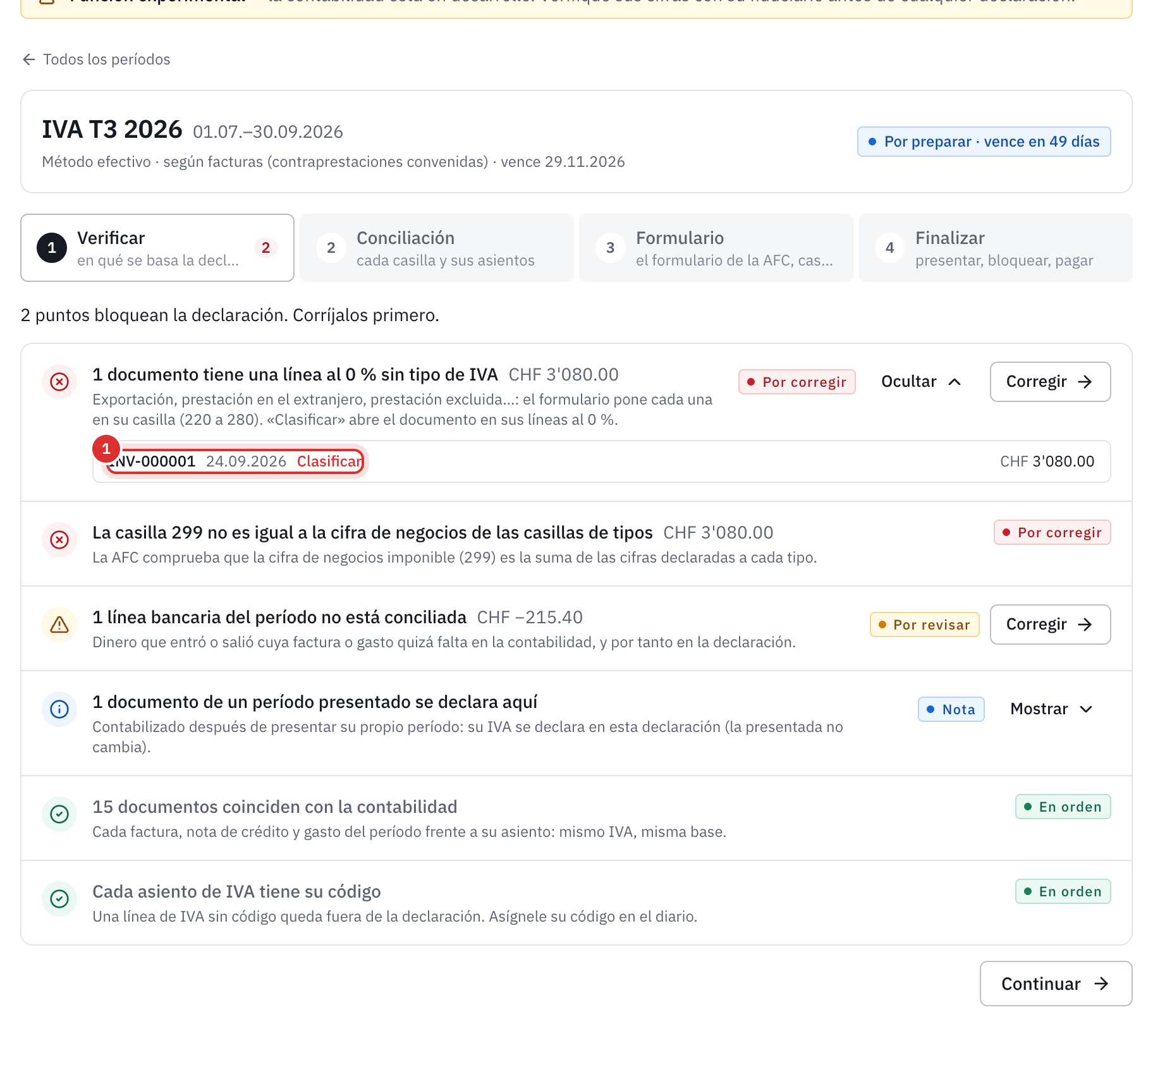This screenshot has height=1067, width=1153.
Task: Click the Nota badge
Action: click(951, 709)
